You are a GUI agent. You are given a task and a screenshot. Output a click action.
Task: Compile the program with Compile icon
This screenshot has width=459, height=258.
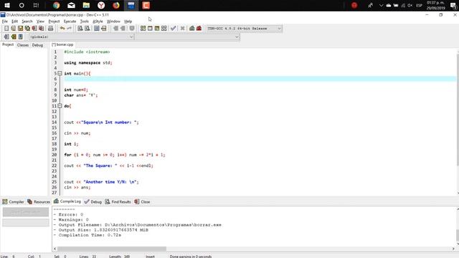tap(143, 29)
